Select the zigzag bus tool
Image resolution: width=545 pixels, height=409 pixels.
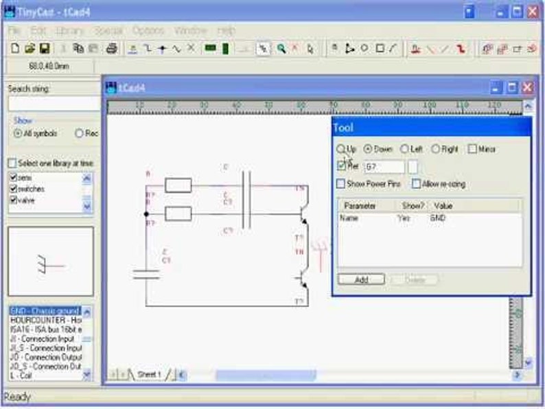coord(176,49)
